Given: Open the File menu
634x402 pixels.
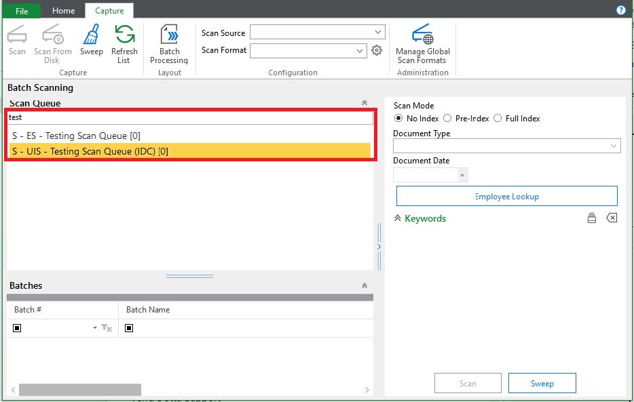Looking at the screenshot, I should [x=21, y=10].
